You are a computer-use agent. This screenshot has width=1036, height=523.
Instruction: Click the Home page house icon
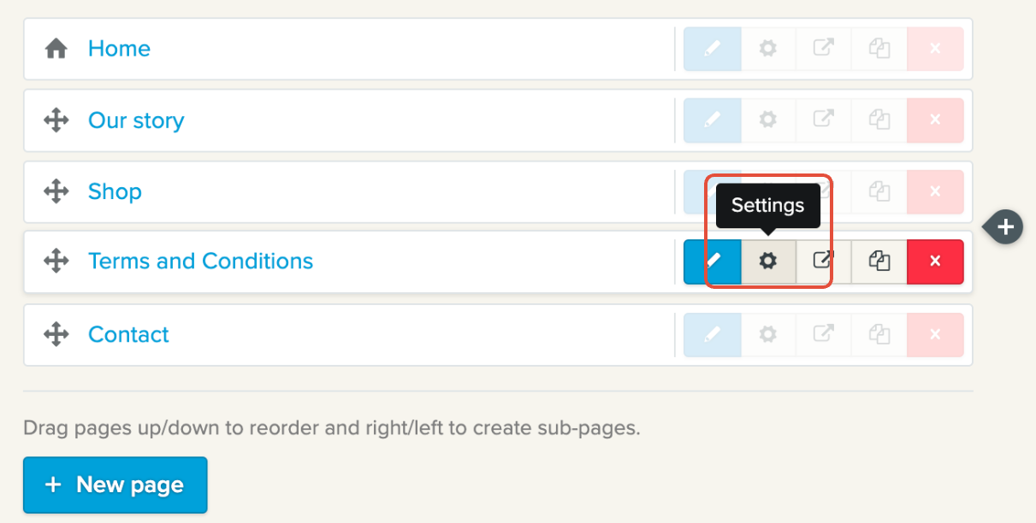coord(56,49)
